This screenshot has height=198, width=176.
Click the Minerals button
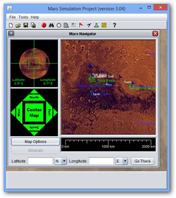36,150
